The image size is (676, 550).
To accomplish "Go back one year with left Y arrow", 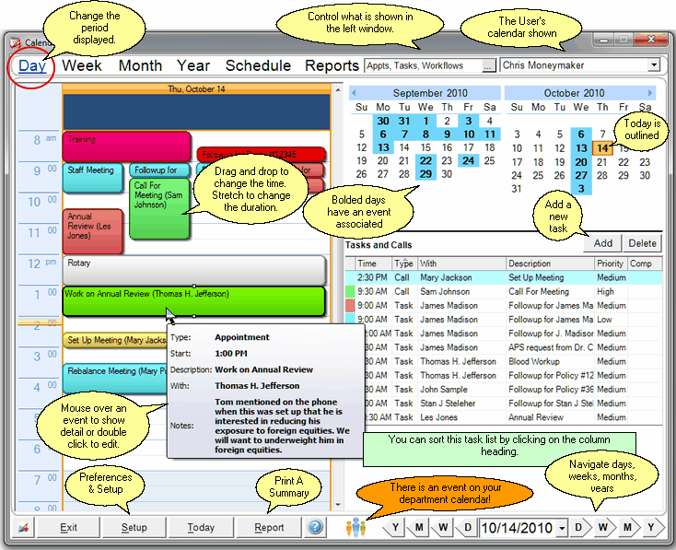I will (394, 527).
